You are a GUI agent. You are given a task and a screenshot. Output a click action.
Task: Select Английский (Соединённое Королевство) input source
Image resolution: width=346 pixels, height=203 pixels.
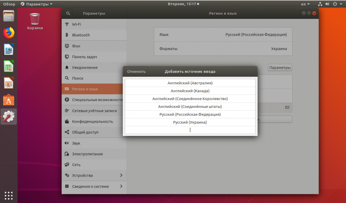click(190, 99)
